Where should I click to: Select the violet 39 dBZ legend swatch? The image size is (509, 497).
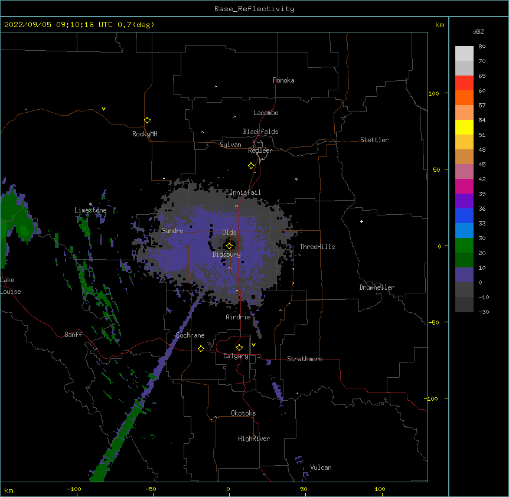click(x=464, y=201)
